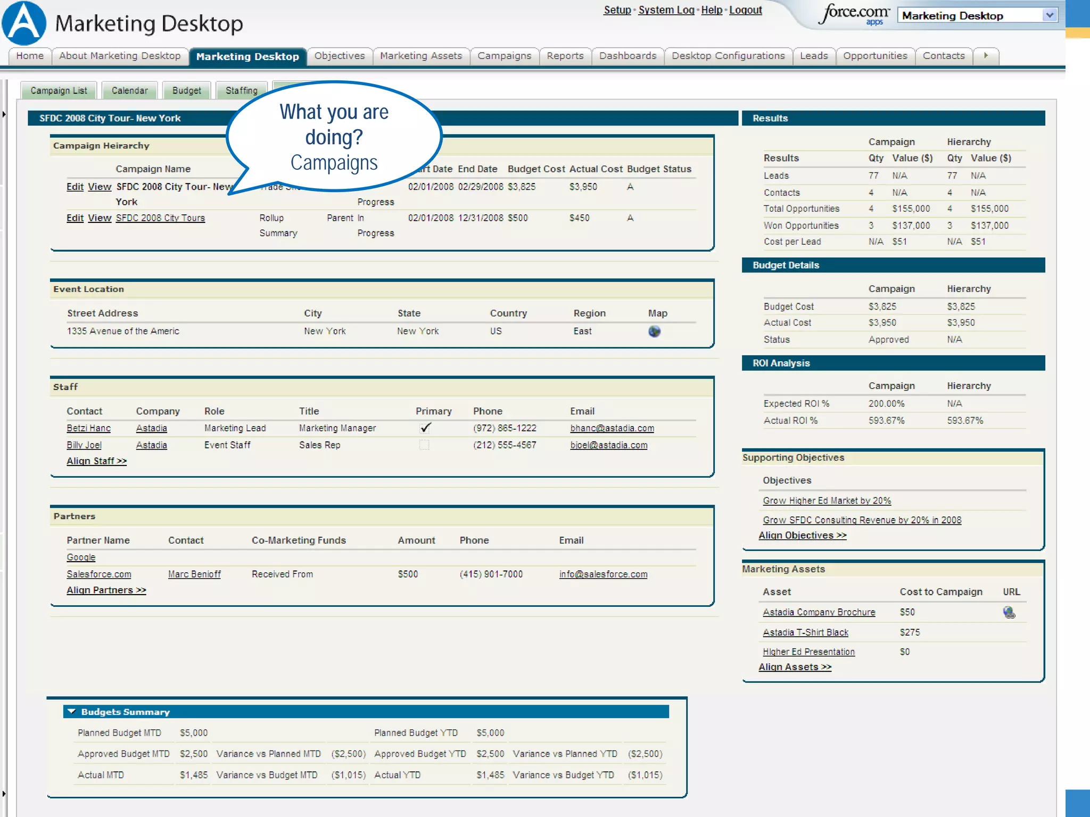
Task: Click the Astadia logo in the header
Action: pos(24,23)
